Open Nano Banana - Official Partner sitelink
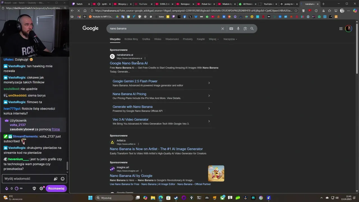 pos(194,184)
